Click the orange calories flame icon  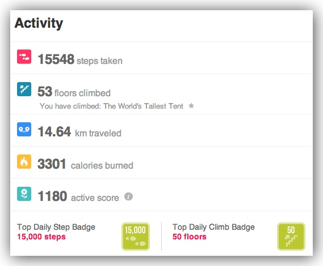pyautogui.click(x=24, y=162)
